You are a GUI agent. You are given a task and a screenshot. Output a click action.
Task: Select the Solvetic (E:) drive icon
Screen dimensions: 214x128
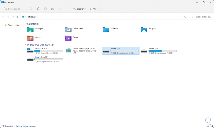click(x=106, y=51)
